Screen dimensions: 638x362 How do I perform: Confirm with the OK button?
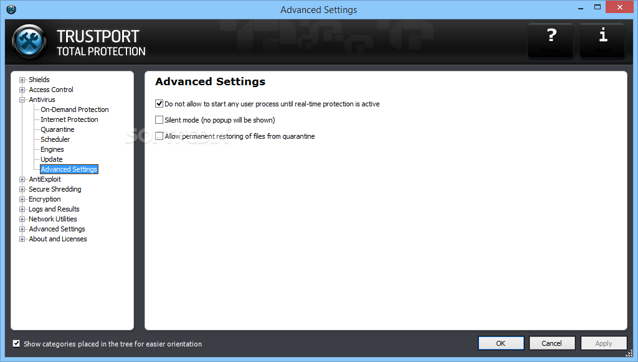coord(501,343)
